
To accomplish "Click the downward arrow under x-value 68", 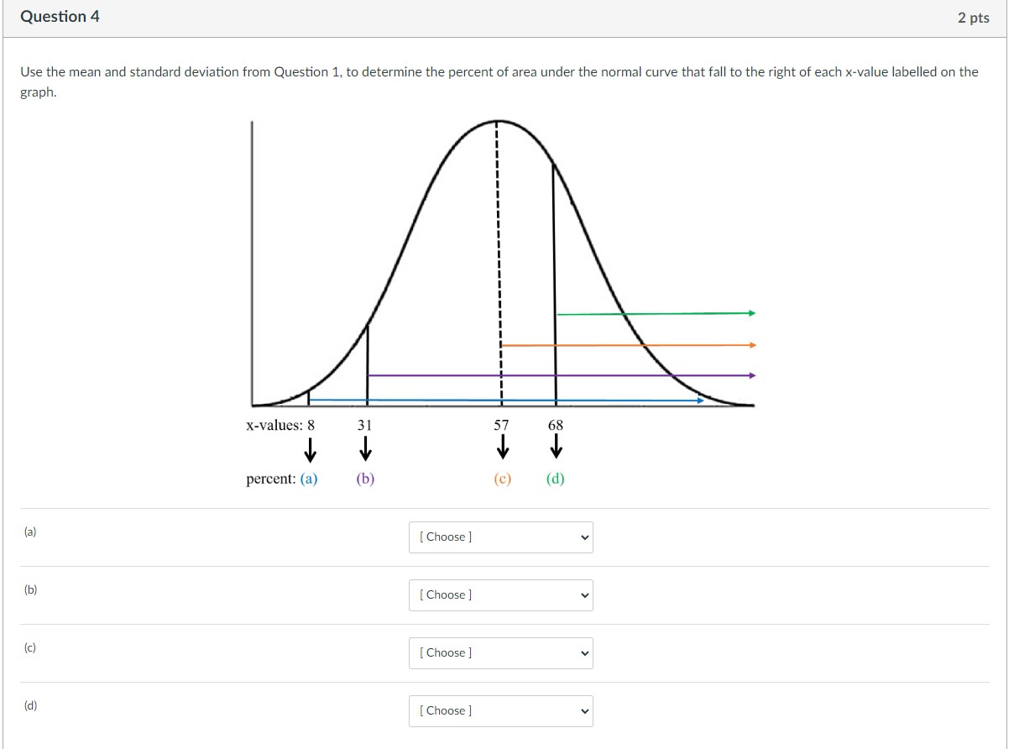I will (554, 449).
